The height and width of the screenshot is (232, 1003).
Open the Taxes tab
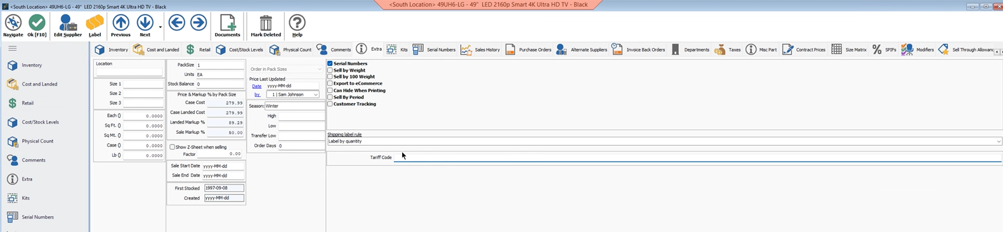[x=727, y=49]
